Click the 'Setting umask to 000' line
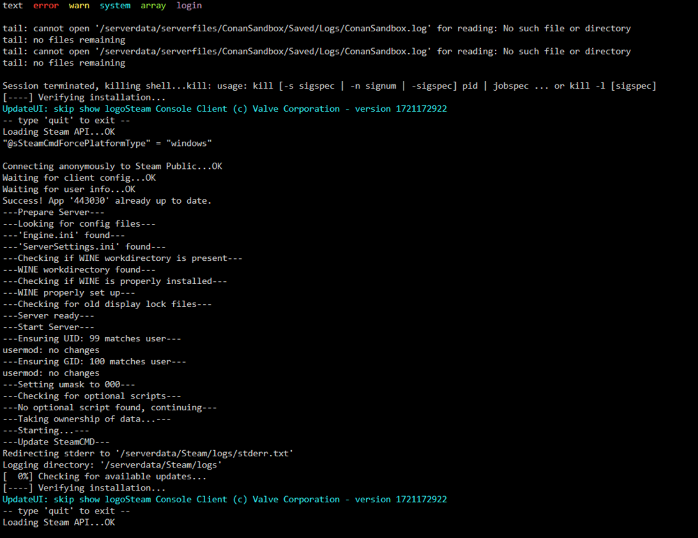Viewport: 698px width, 538px height. (69, 385)
